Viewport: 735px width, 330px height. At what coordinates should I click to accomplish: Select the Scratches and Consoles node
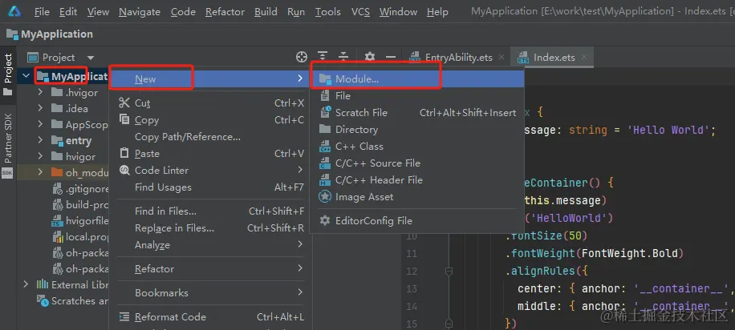pyautogui.click(x=73, y=300)
